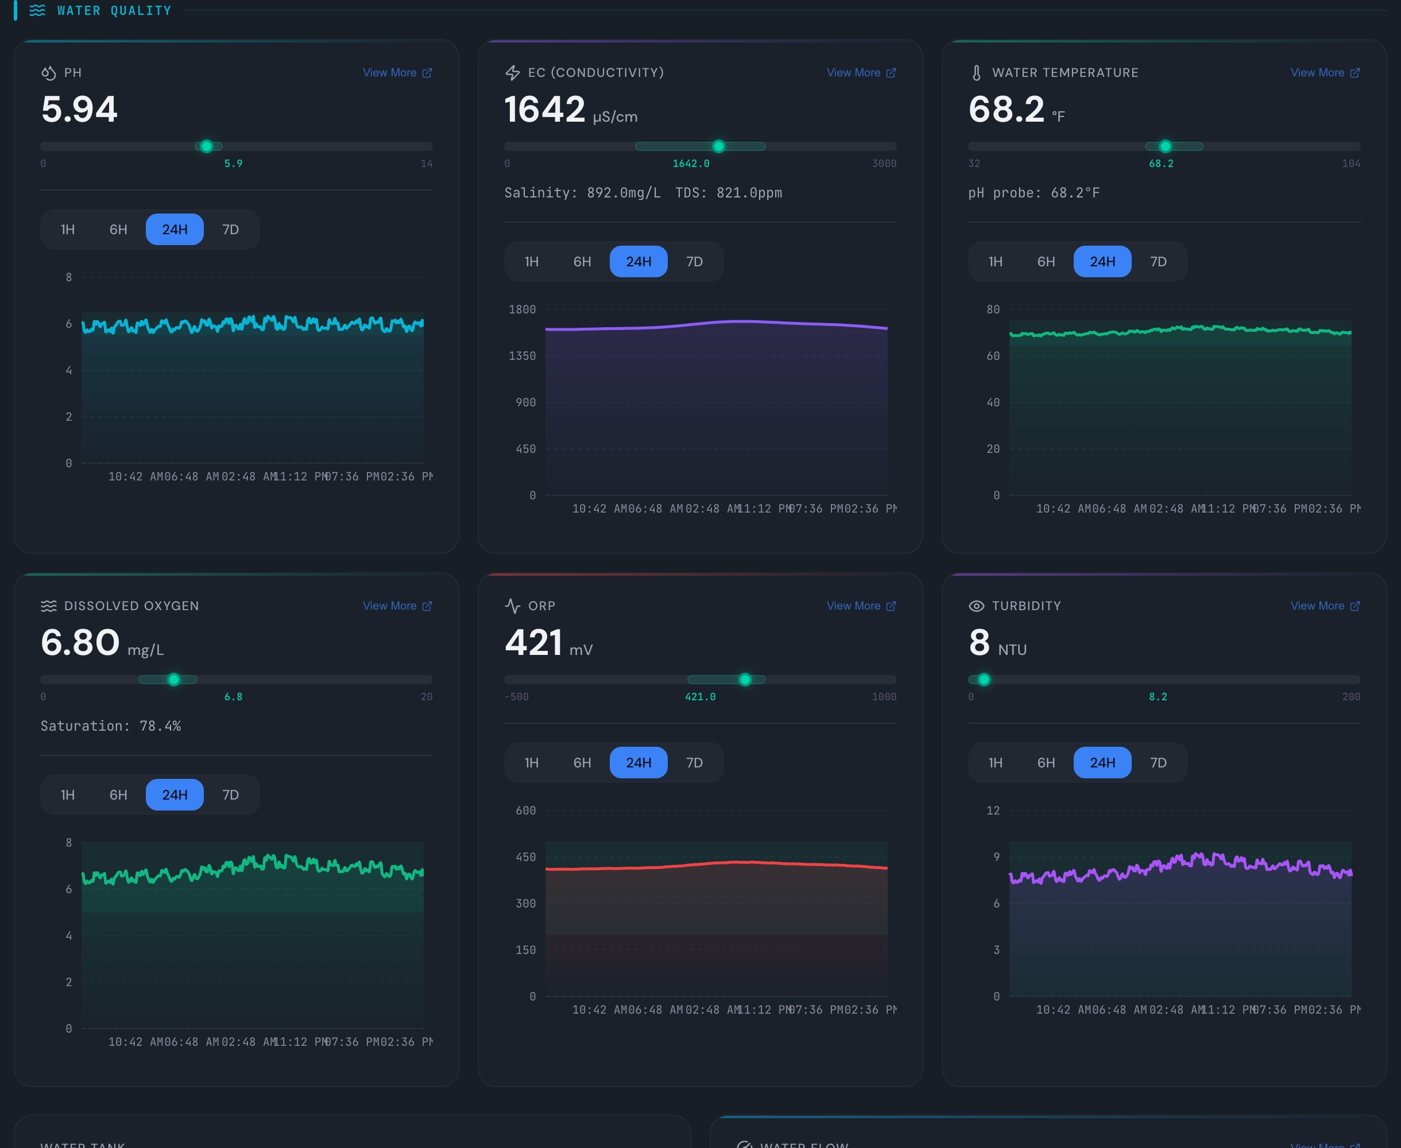
Task: Select 24H range on the PH chart
Action: (x=175, y=230)
